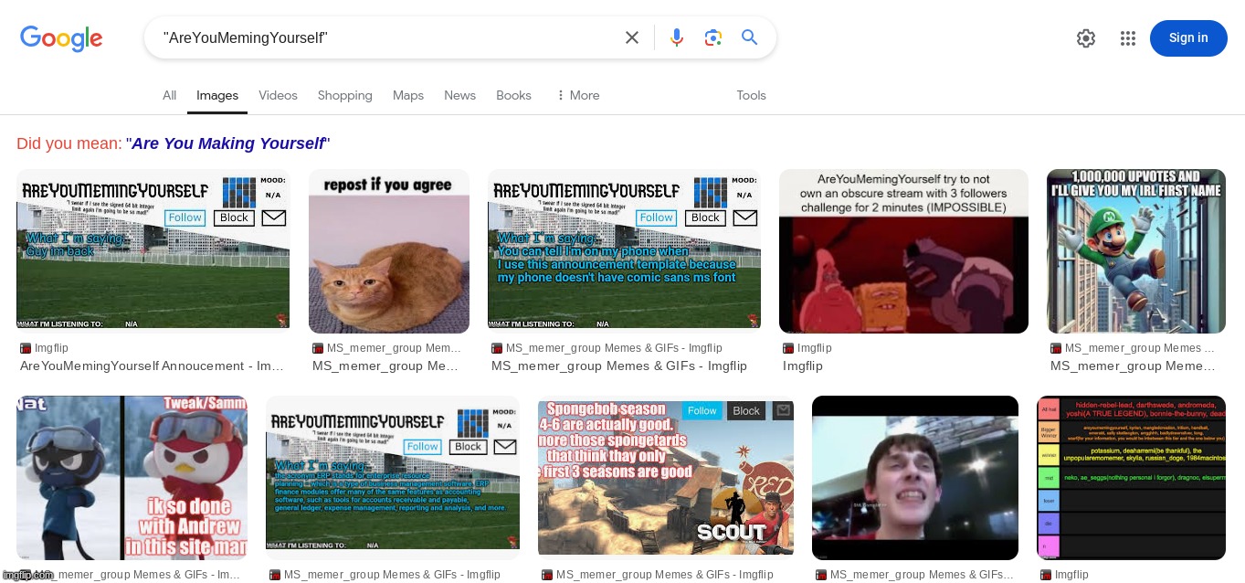Follow the 'Are You Making Yourself' suggestion link

(x=227, y=143)
